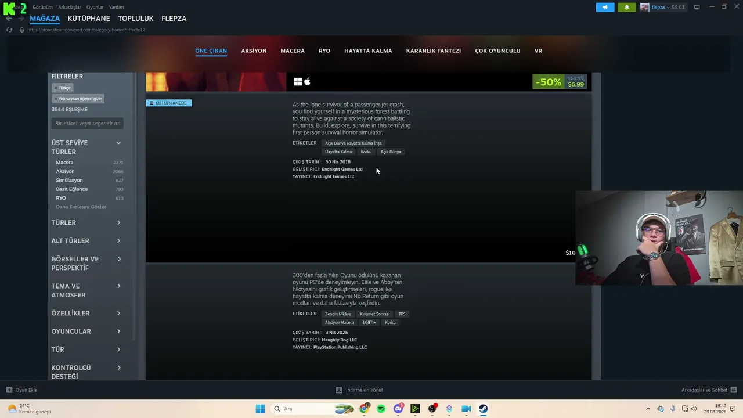Filter by Basit Eğlence genre
The height and width of the screenshot is (418, 743).
pos(71,189)
